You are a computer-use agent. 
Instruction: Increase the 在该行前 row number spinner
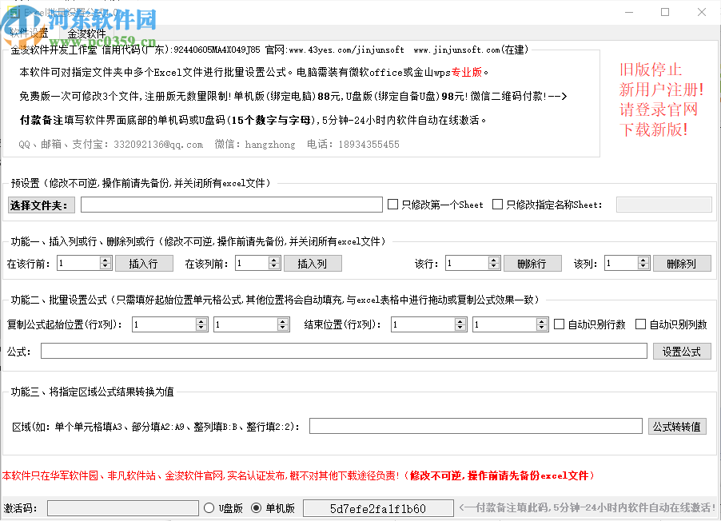point(105,258)
